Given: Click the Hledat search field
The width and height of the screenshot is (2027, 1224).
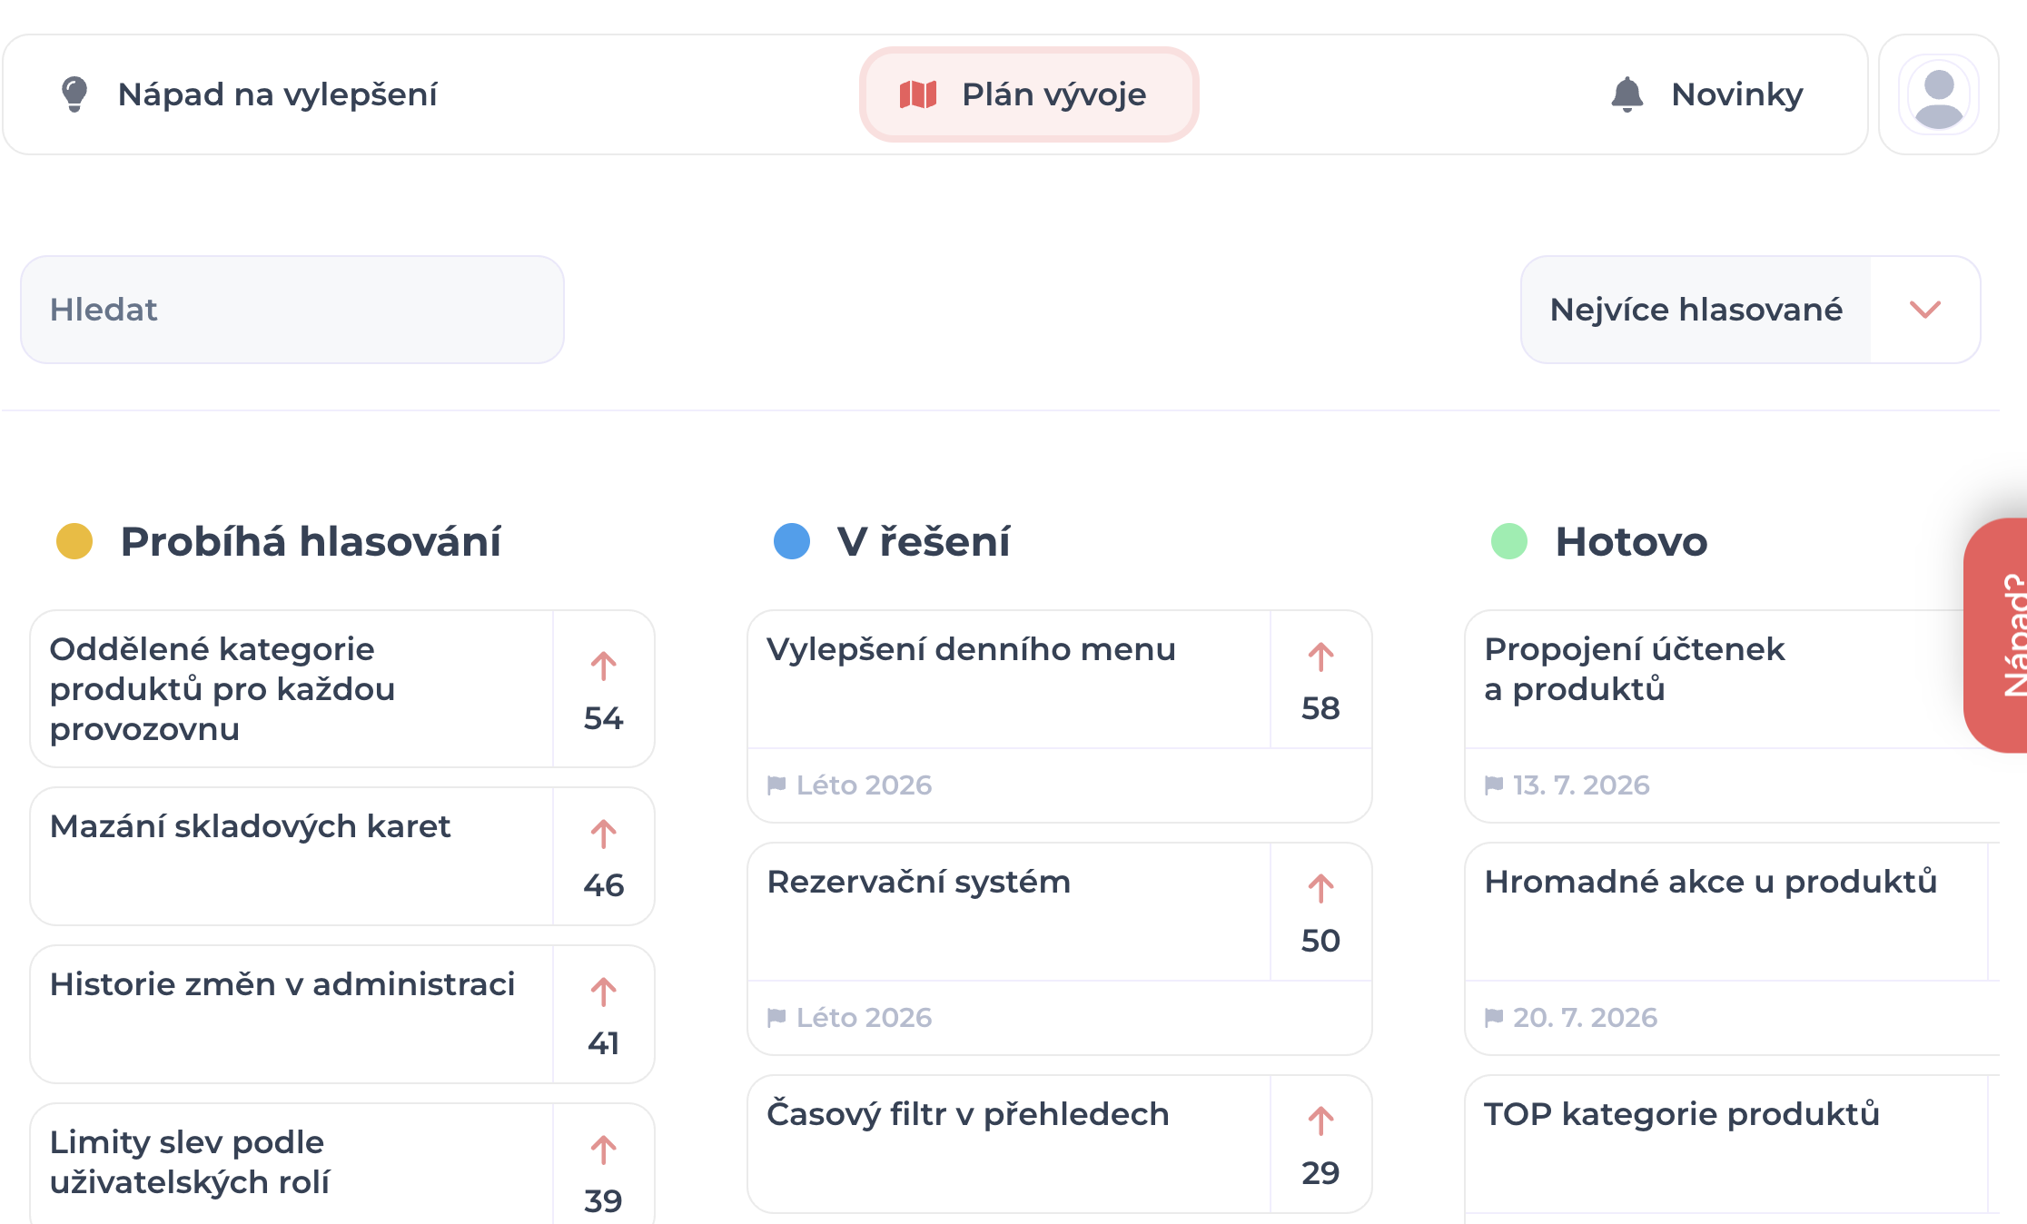Looking at the screenshot, I should [292, 310].
